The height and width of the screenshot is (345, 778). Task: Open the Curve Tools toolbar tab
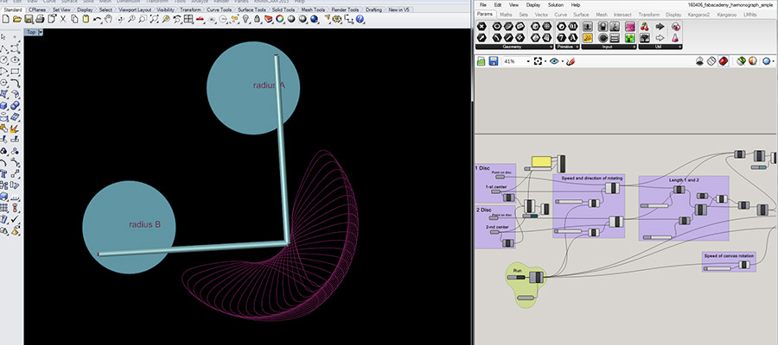tap(219, 9)
